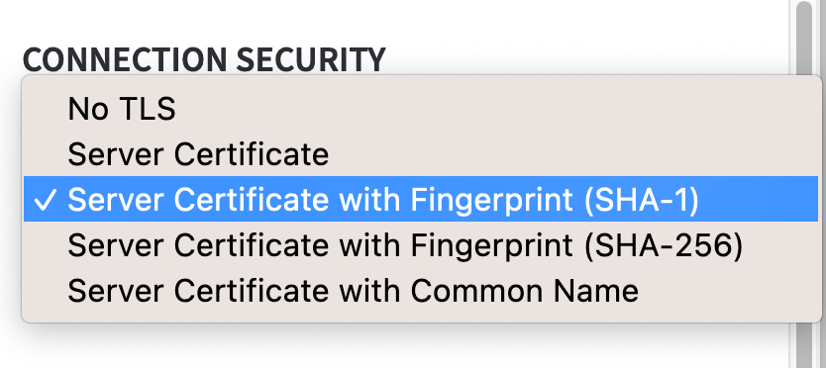Click the CONNECTION SECURITY heading
This screenshot has height=368, width=826.
(x=204, y=60)
